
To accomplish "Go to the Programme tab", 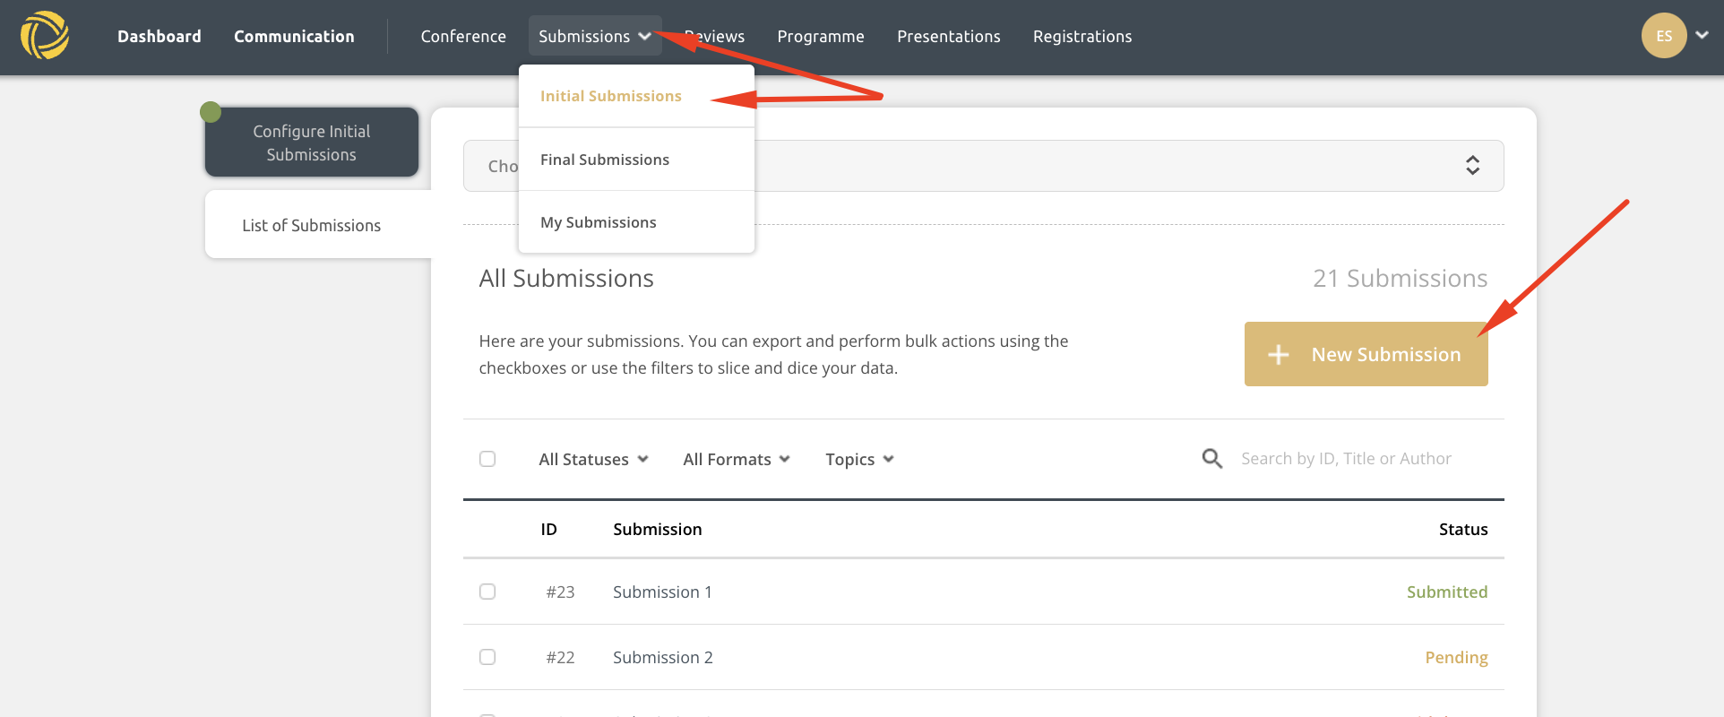I will point(821,36).
